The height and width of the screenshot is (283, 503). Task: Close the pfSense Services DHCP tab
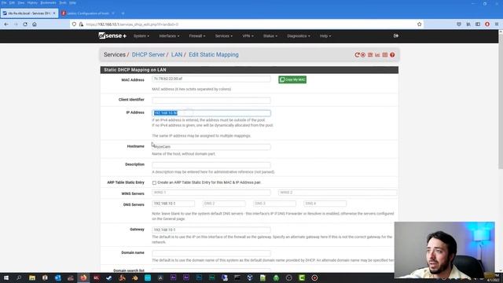click(54, 13)
